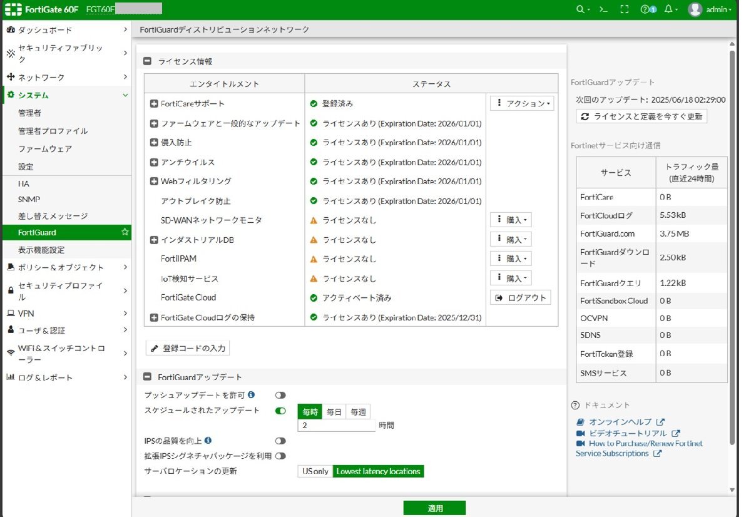This screenshot has height=517, width=751.
Task: Open the help question mark icon
Action: coord(646,9)
